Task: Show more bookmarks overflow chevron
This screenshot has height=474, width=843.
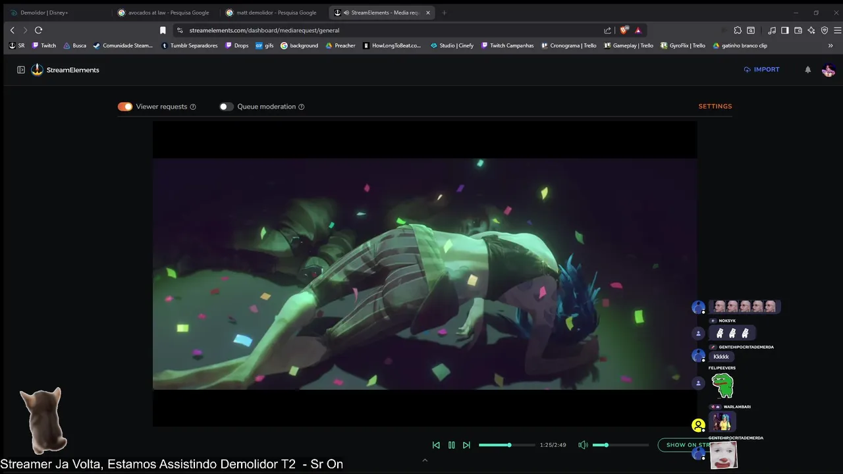Action: point(830,45)
